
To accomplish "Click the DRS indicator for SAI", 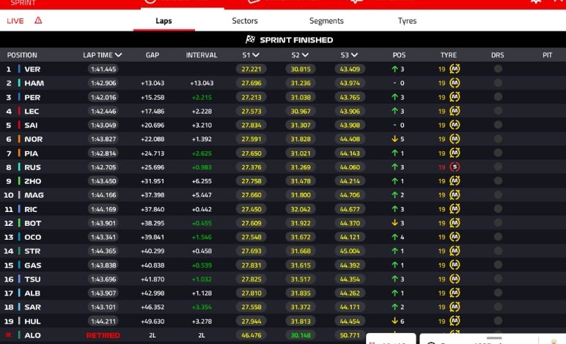I will point(498,125).
